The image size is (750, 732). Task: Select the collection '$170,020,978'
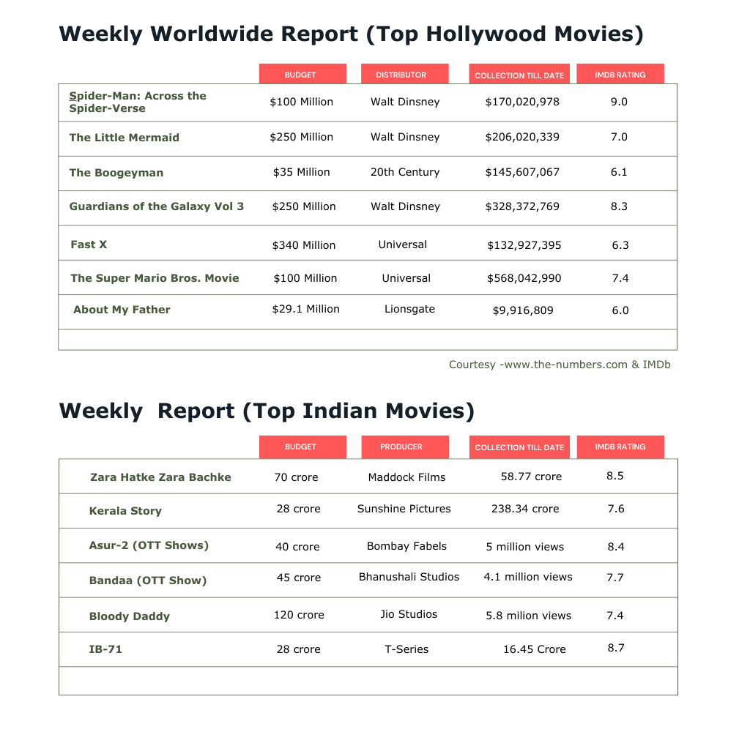coord(522,102)
